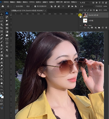Viewport: 109px width, 119px height.
Task: Select the Rectangular Marquee tool
Action: click(2, 18)
